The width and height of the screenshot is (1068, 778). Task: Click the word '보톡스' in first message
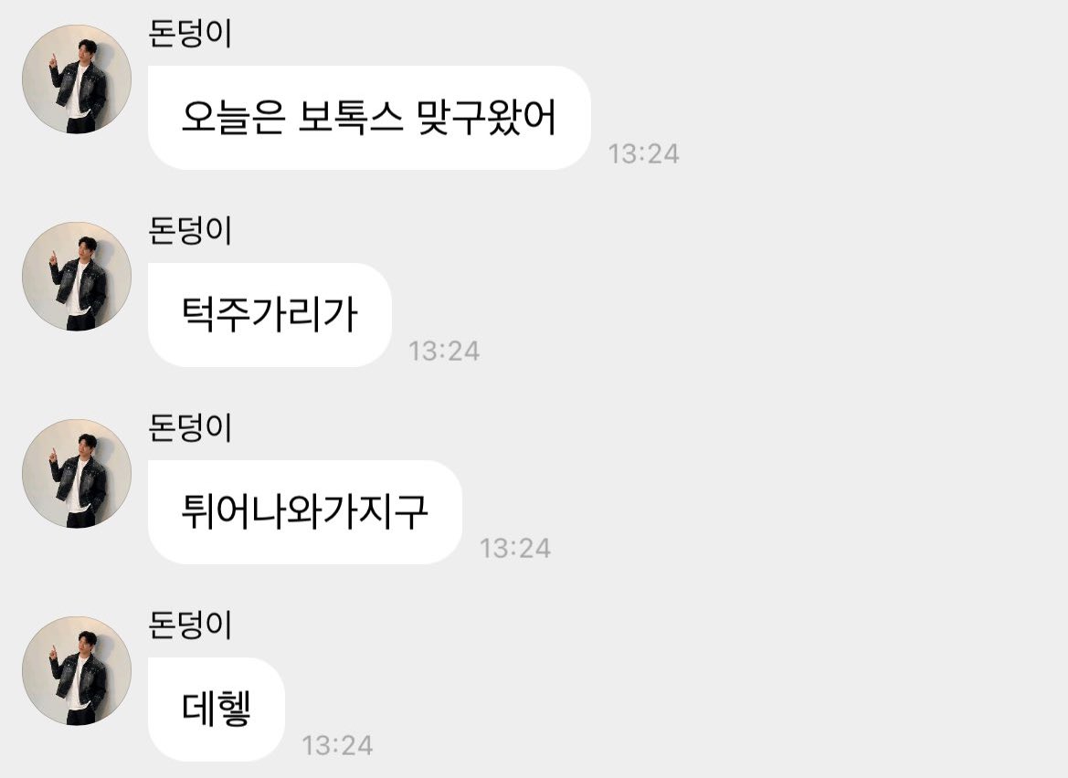tap(351, 118)
